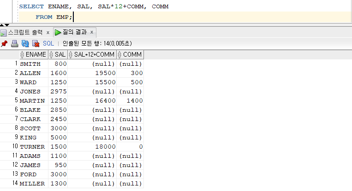This screenshot has height=191, width=352.
Task: Click in the SQL editor on FROM EMP line
Action: tap(185, 17)
